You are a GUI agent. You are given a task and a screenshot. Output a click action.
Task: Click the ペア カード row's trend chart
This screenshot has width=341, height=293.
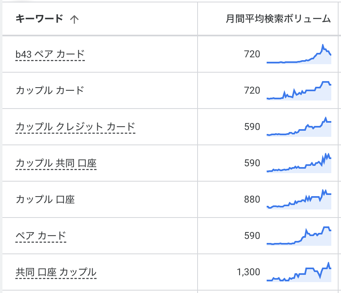click(299, 236)
